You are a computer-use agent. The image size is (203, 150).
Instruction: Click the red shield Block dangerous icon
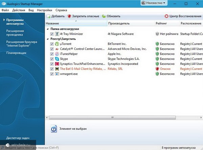69,16
